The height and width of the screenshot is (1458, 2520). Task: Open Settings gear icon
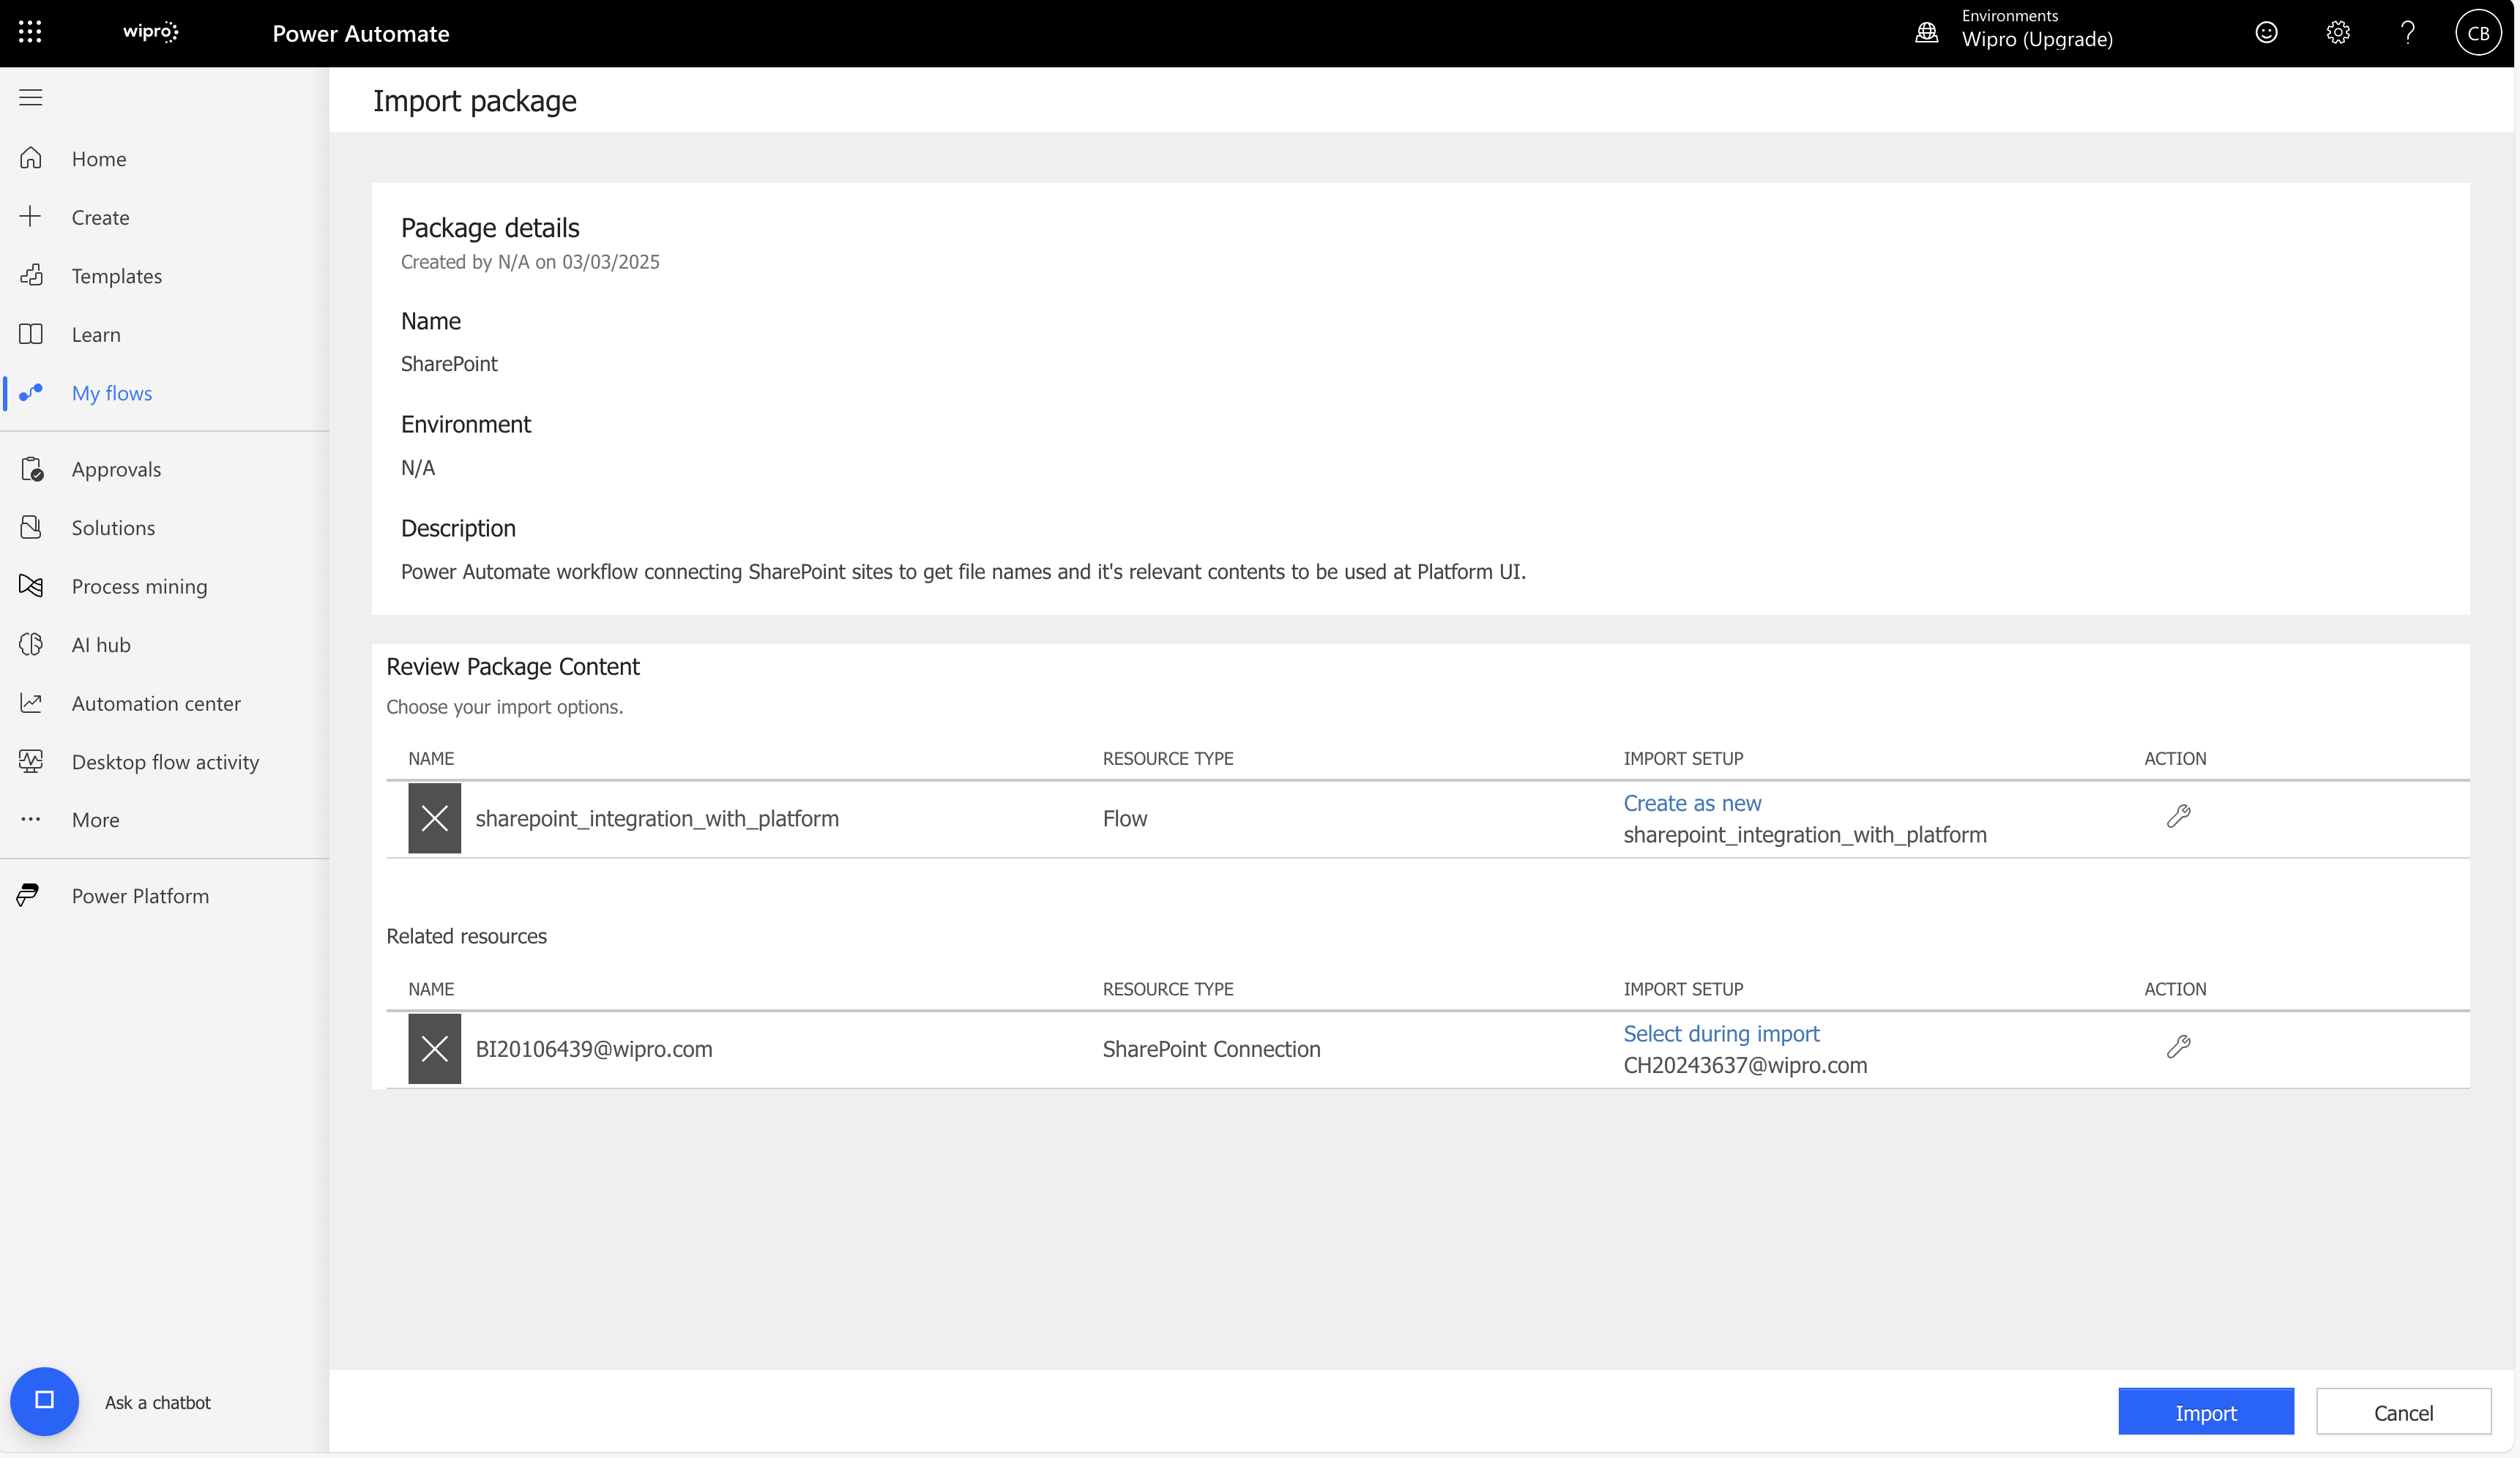(2337, 33)
